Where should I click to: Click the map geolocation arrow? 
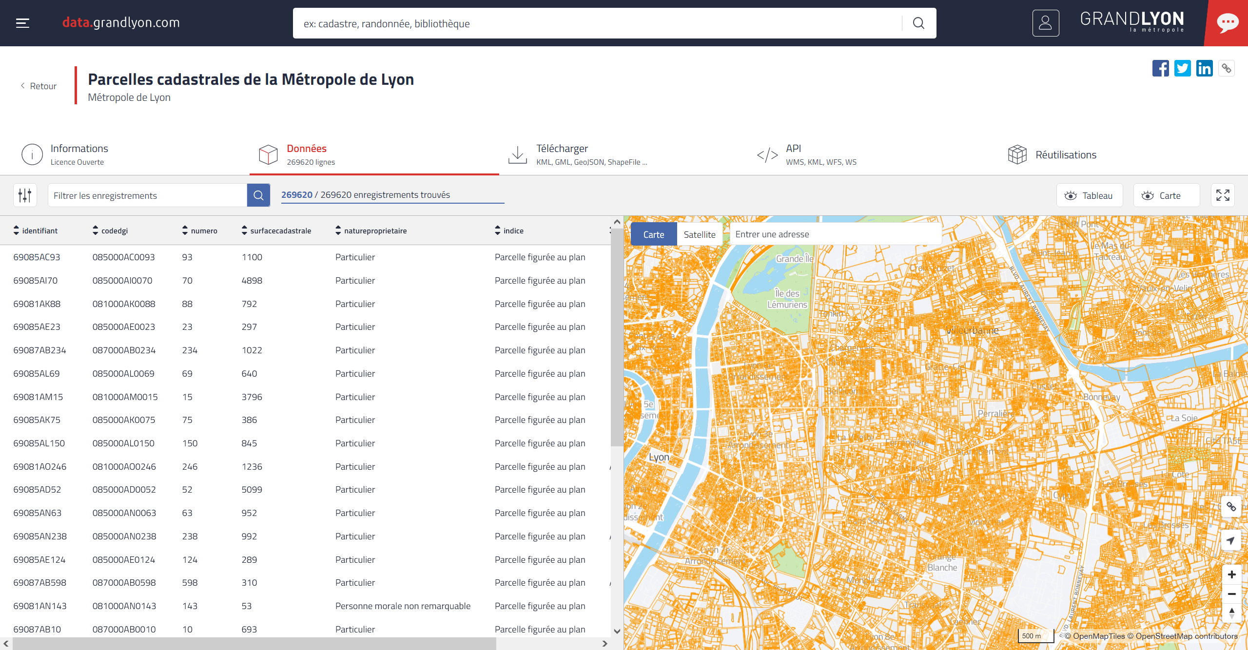click(x=1231, y=540)
